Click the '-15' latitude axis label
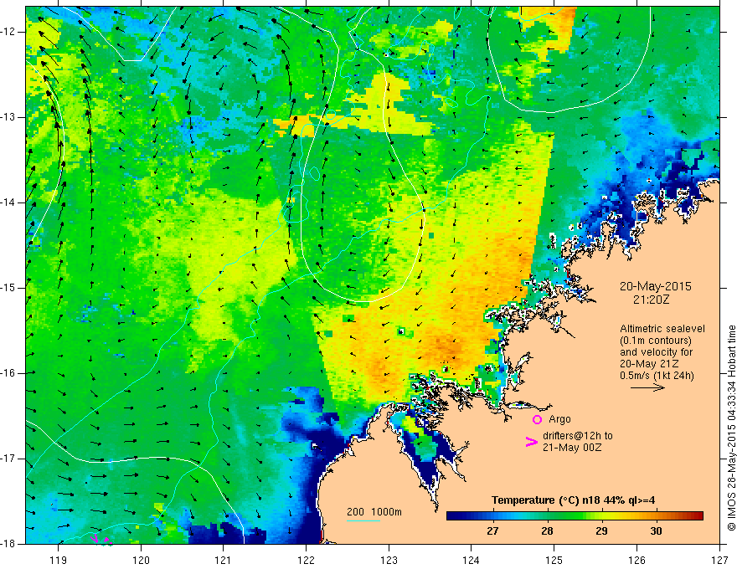Screen dimensions: 737x569 pos(8,288)
